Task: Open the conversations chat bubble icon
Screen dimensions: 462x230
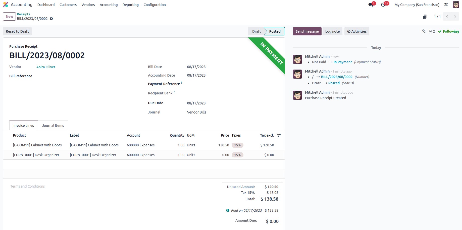Action: pos(371,5)
